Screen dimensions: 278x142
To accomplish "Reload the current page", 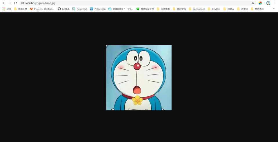I will [x=15, y=3].
